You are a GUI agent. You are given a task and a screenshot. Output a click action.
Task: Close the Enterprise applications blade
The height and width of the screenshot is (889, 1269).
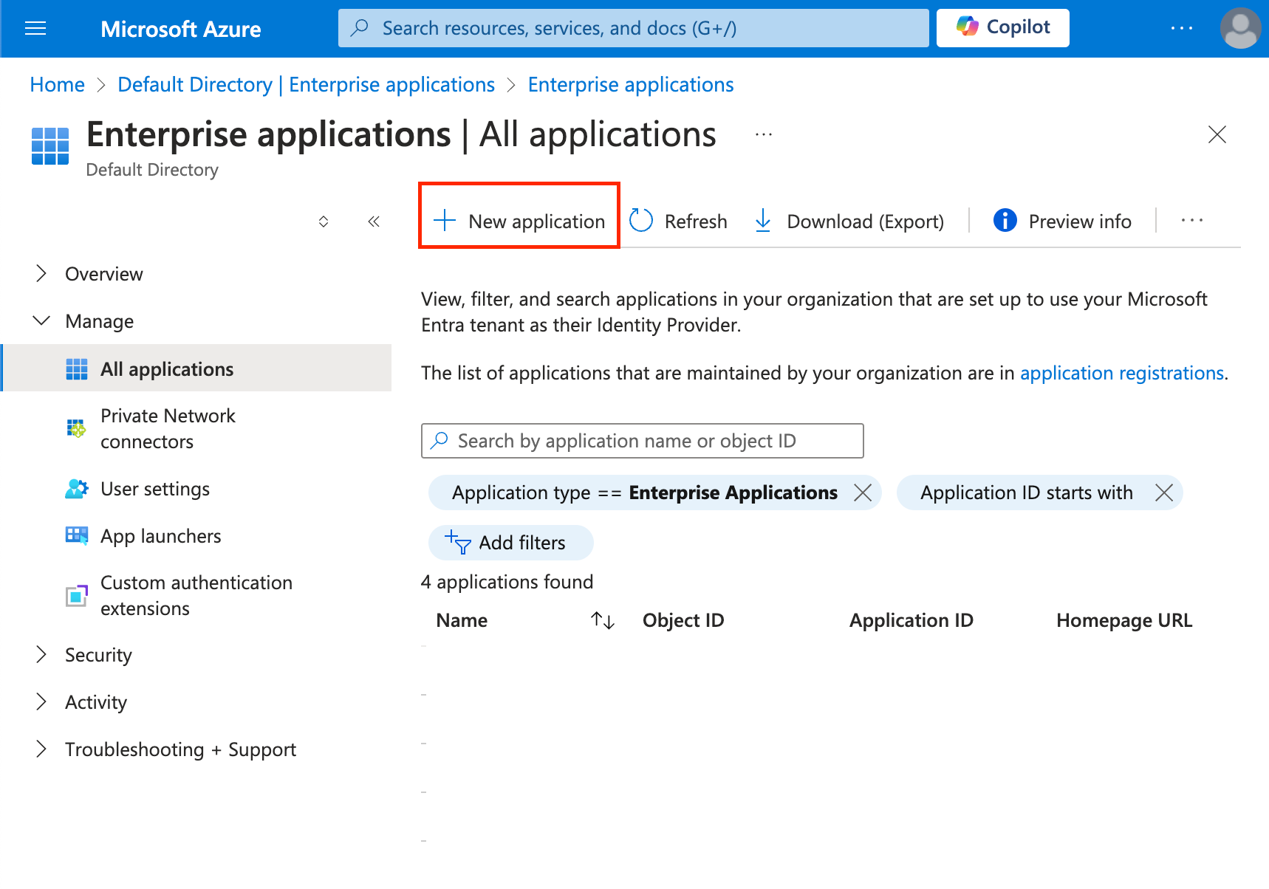point(1217,134)
